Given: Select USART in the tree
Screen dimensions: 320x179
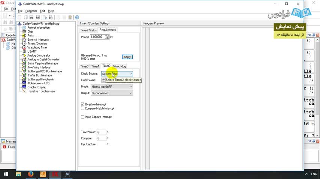Looking at the screenshot, I should [32, 51].
